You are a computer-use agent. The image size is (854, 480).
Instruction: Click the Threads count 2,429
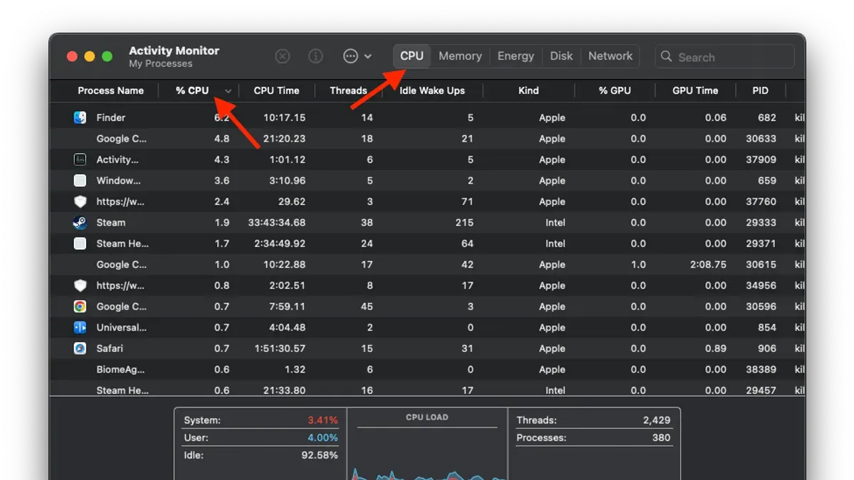[656, 420]
